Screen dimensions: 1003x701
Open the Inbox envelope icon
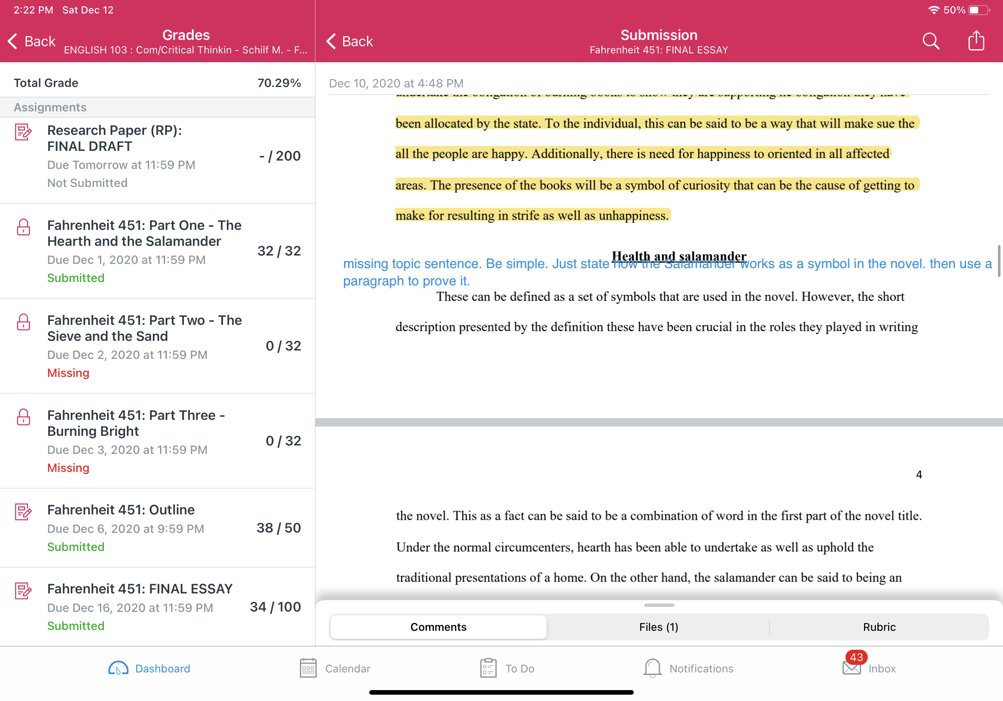point(851,668)
